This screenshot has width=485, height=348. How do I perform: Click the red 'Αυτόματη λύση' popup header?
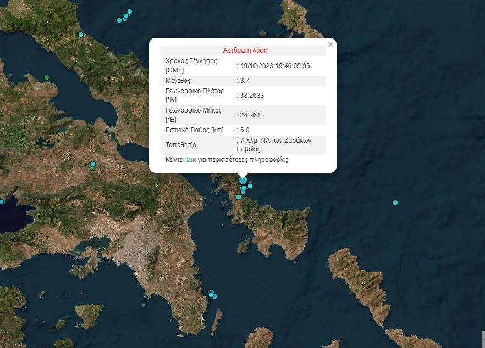click(245, 50)
